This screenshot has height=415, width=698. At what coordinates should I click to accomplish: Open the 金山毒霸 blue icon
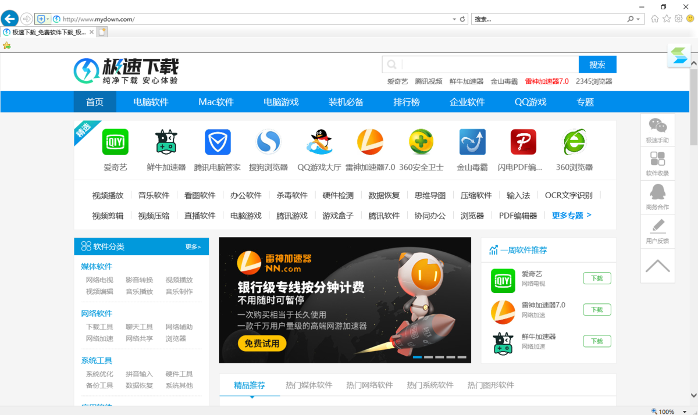pos(472,142)
